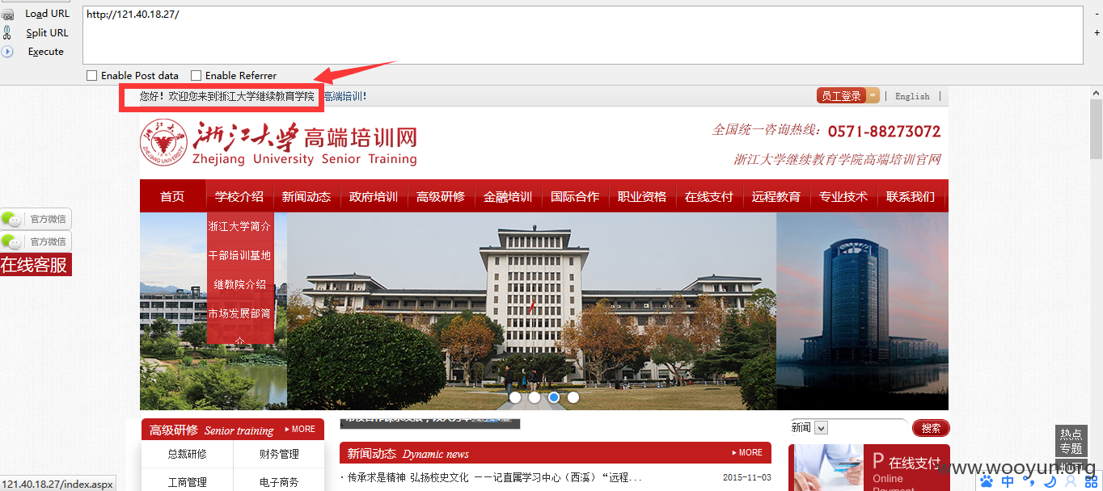The width and height of the screenshot is (1103, 491).
Task: Open 联系我们 navigation menu
Action: (911, 196)
